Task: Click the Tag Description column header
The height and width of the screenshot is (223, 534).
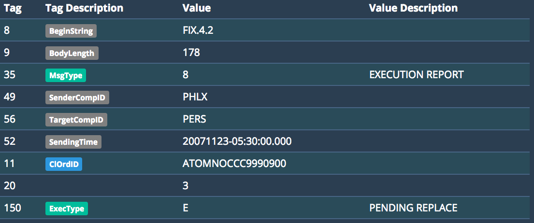Action: tap(84, 8)
